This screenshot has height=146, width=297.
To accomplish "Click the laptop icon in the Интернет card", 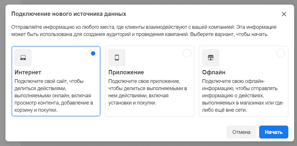I will 23,58.
